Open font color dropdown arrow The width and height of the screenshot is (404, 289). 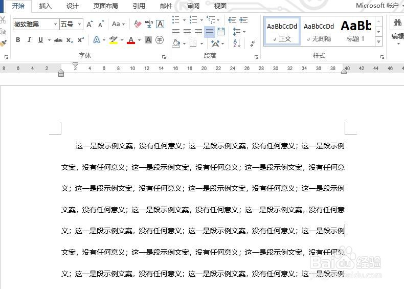click(139, 40)
